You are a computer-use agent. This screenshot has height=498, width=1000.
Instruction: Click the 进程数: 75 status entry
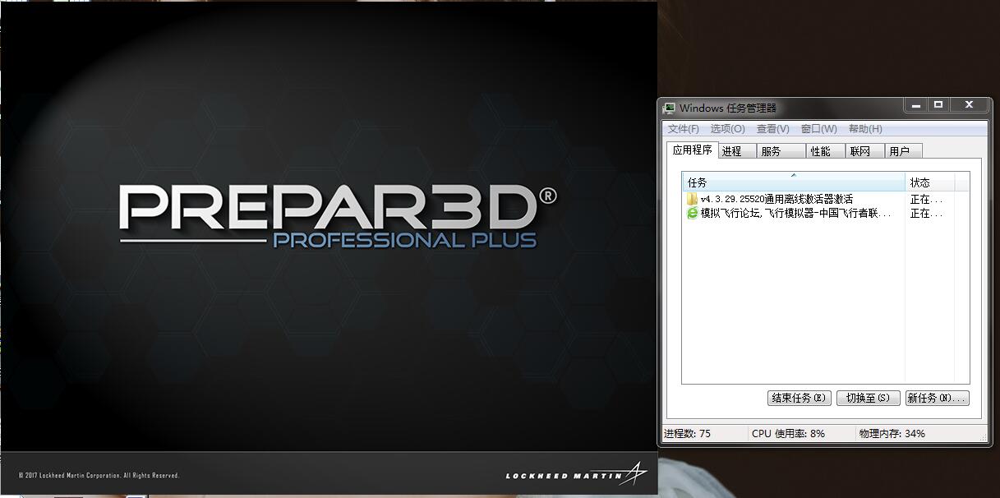pyautogui.click(x=688, y=433)
